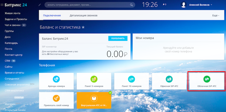Select the Офисная SIP АТС icon

(169, 79)
